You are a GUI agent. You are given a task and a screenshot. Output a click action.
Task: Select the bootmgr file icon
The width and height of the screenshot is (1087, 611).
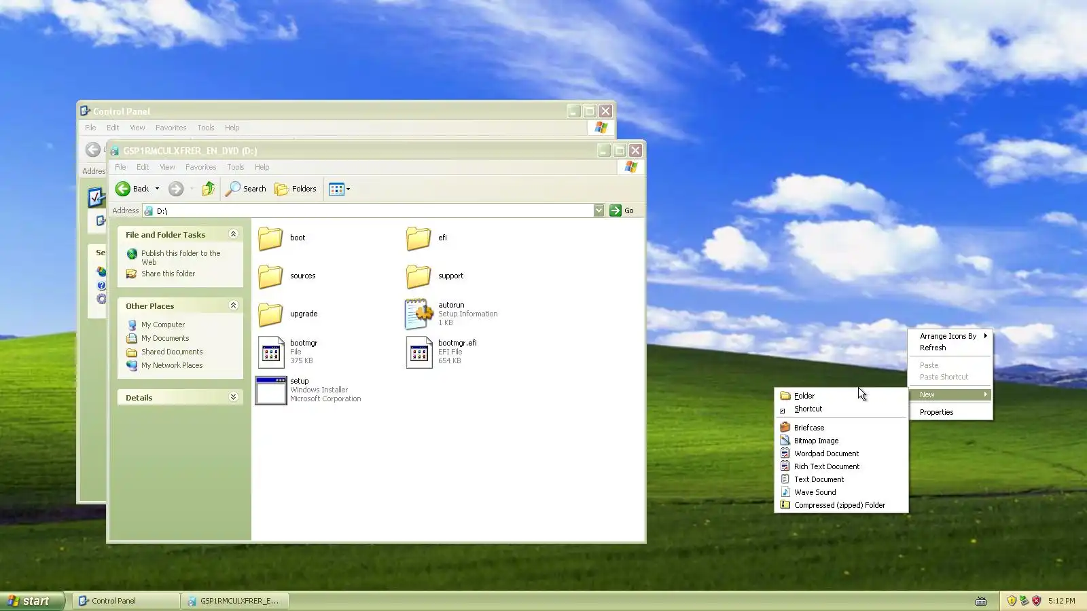tap(271, 352)
